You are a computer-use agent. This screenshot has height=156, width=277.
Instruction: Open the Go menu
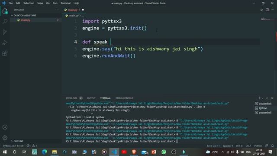[x=48, y=3]
